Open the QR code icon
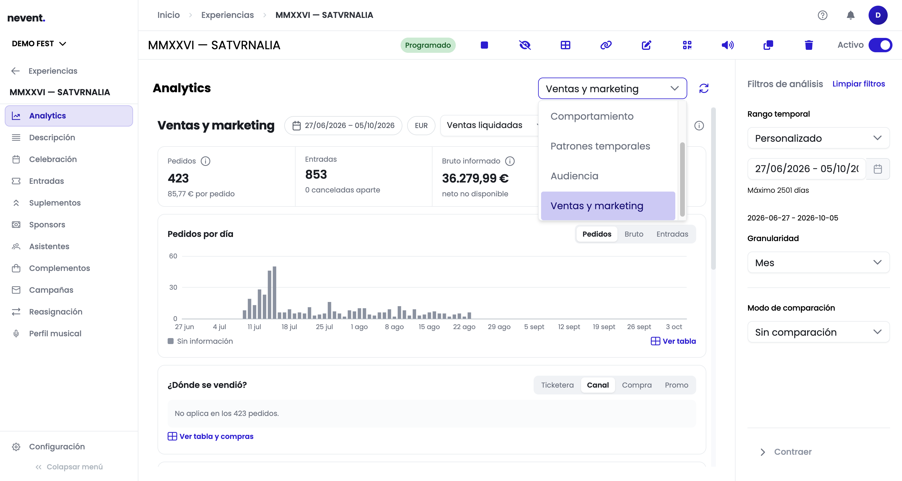Screen dimensions: 902x481 click(687, 45)
